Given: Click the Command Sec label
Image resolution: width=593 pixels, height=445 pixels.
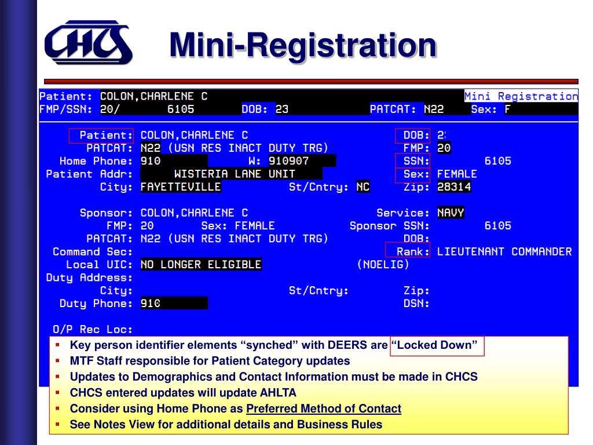Looking at the screenshot, I should point(93,251).
